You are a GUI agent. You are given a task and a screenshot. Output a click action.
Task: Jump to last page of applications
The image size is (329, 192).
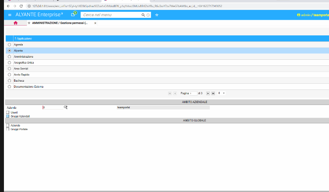tap(213, 93)
